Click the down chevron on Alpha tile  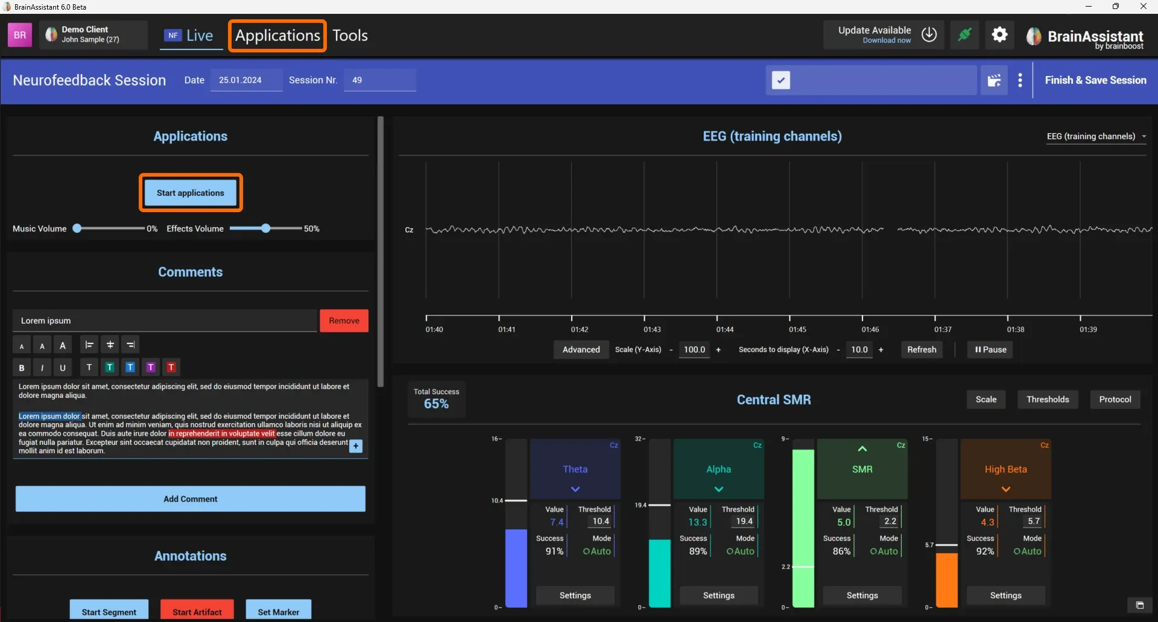719,489
